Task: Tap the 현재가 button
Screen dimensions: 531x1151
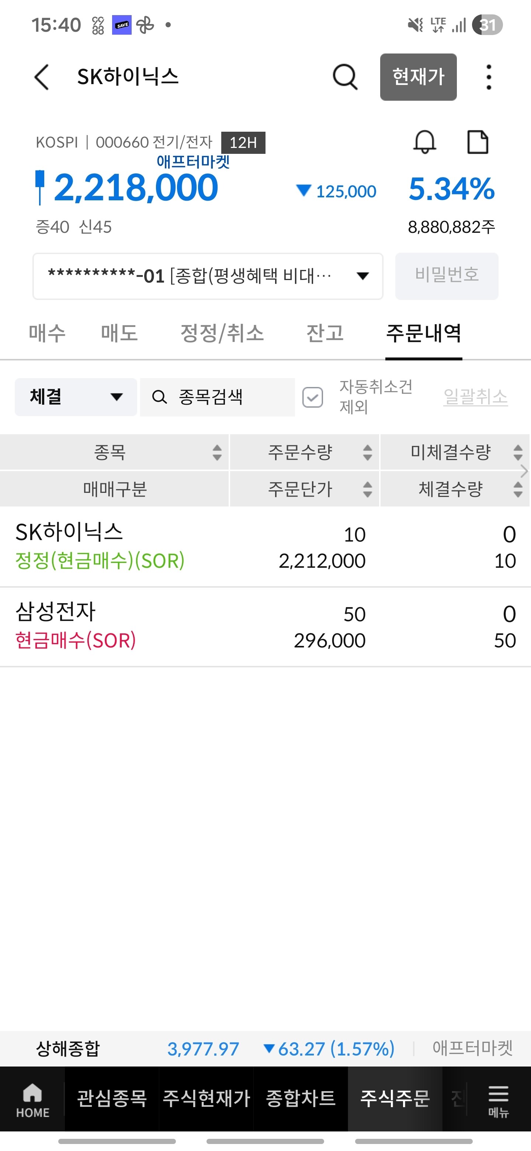Action: [x=418, y=77]
